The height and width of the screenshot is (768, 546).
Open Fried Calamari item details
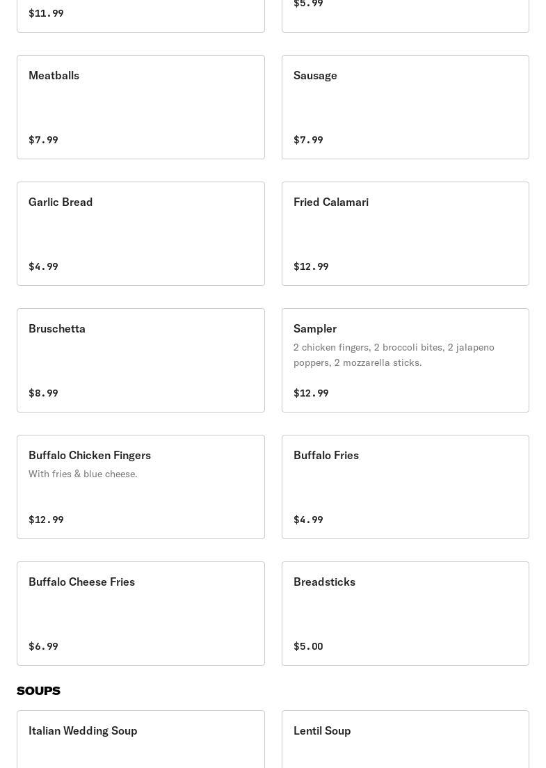[405, 234]
